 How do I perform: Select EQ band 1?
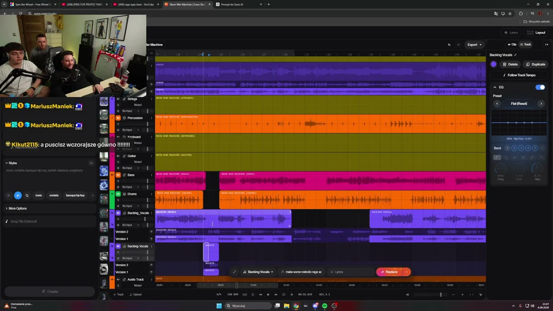[x=508, y=148]
